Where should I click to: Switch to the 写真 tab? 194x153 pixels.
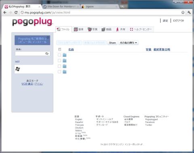pyautogui.click(x=93, y=29)
